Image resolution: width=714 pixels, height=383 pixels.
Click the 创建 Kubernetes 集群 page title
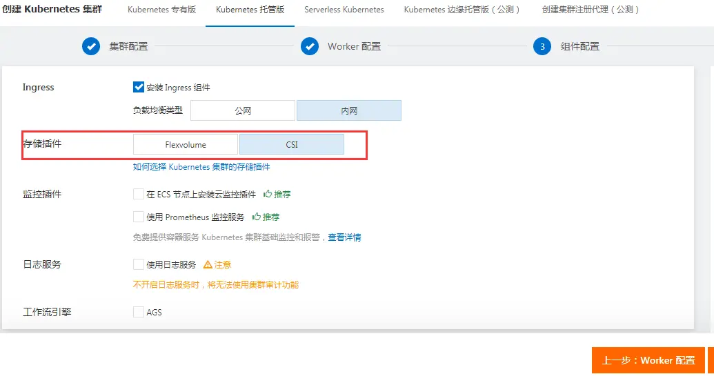pos(52,9)
